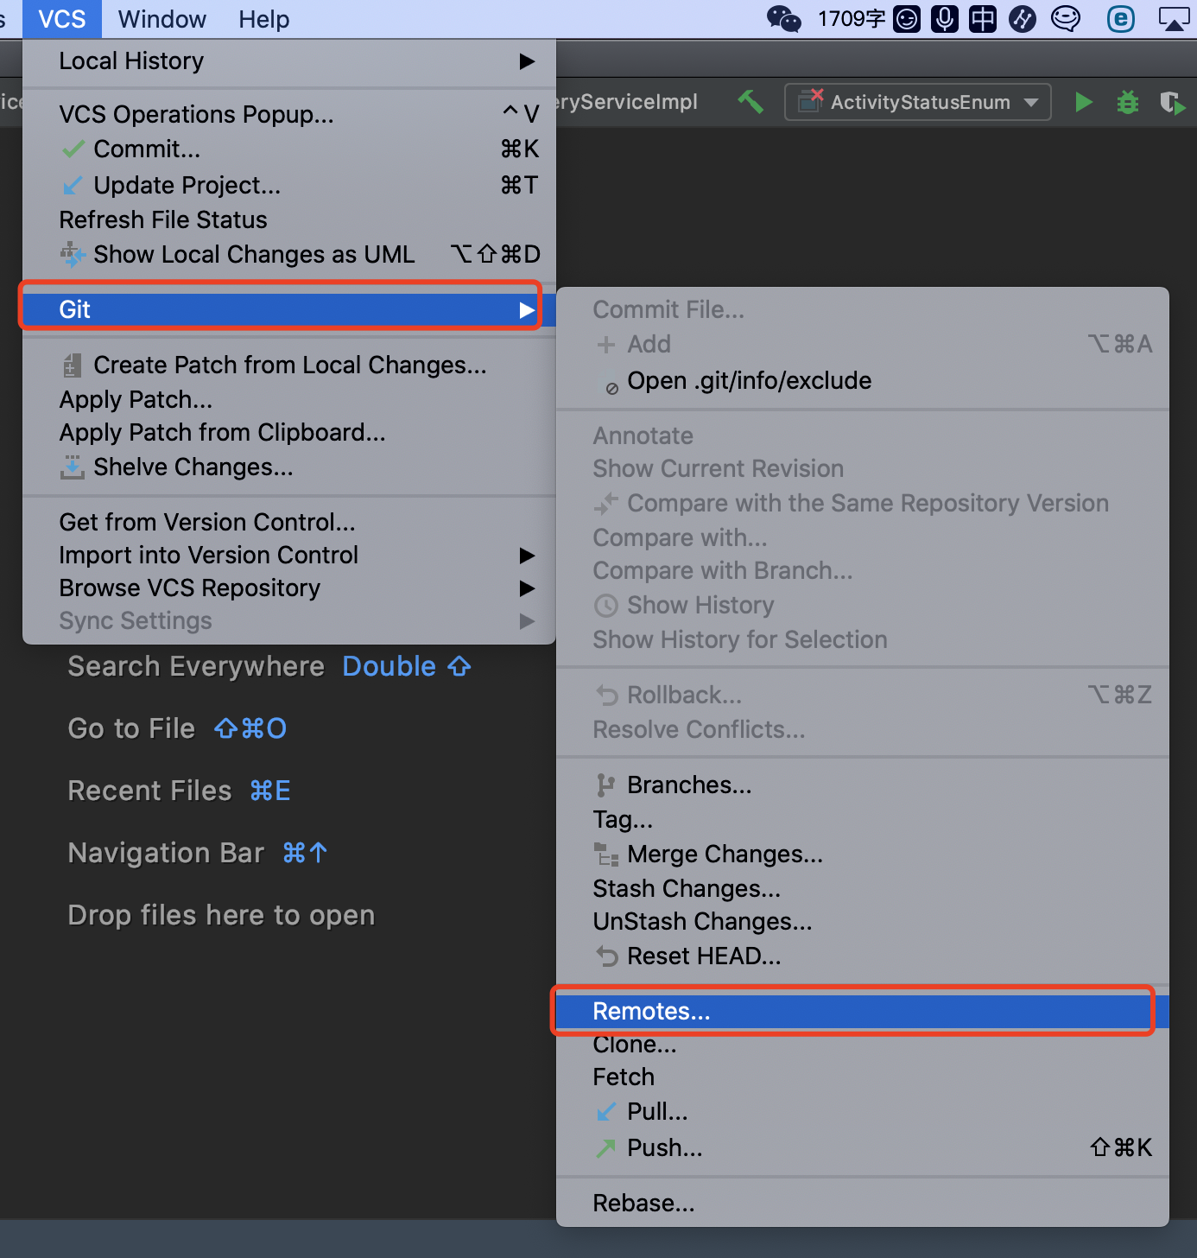The image size is (1197, 1258).
Task: Click the AirPlay display icon in menu bar
Action: click(1174, 19)
